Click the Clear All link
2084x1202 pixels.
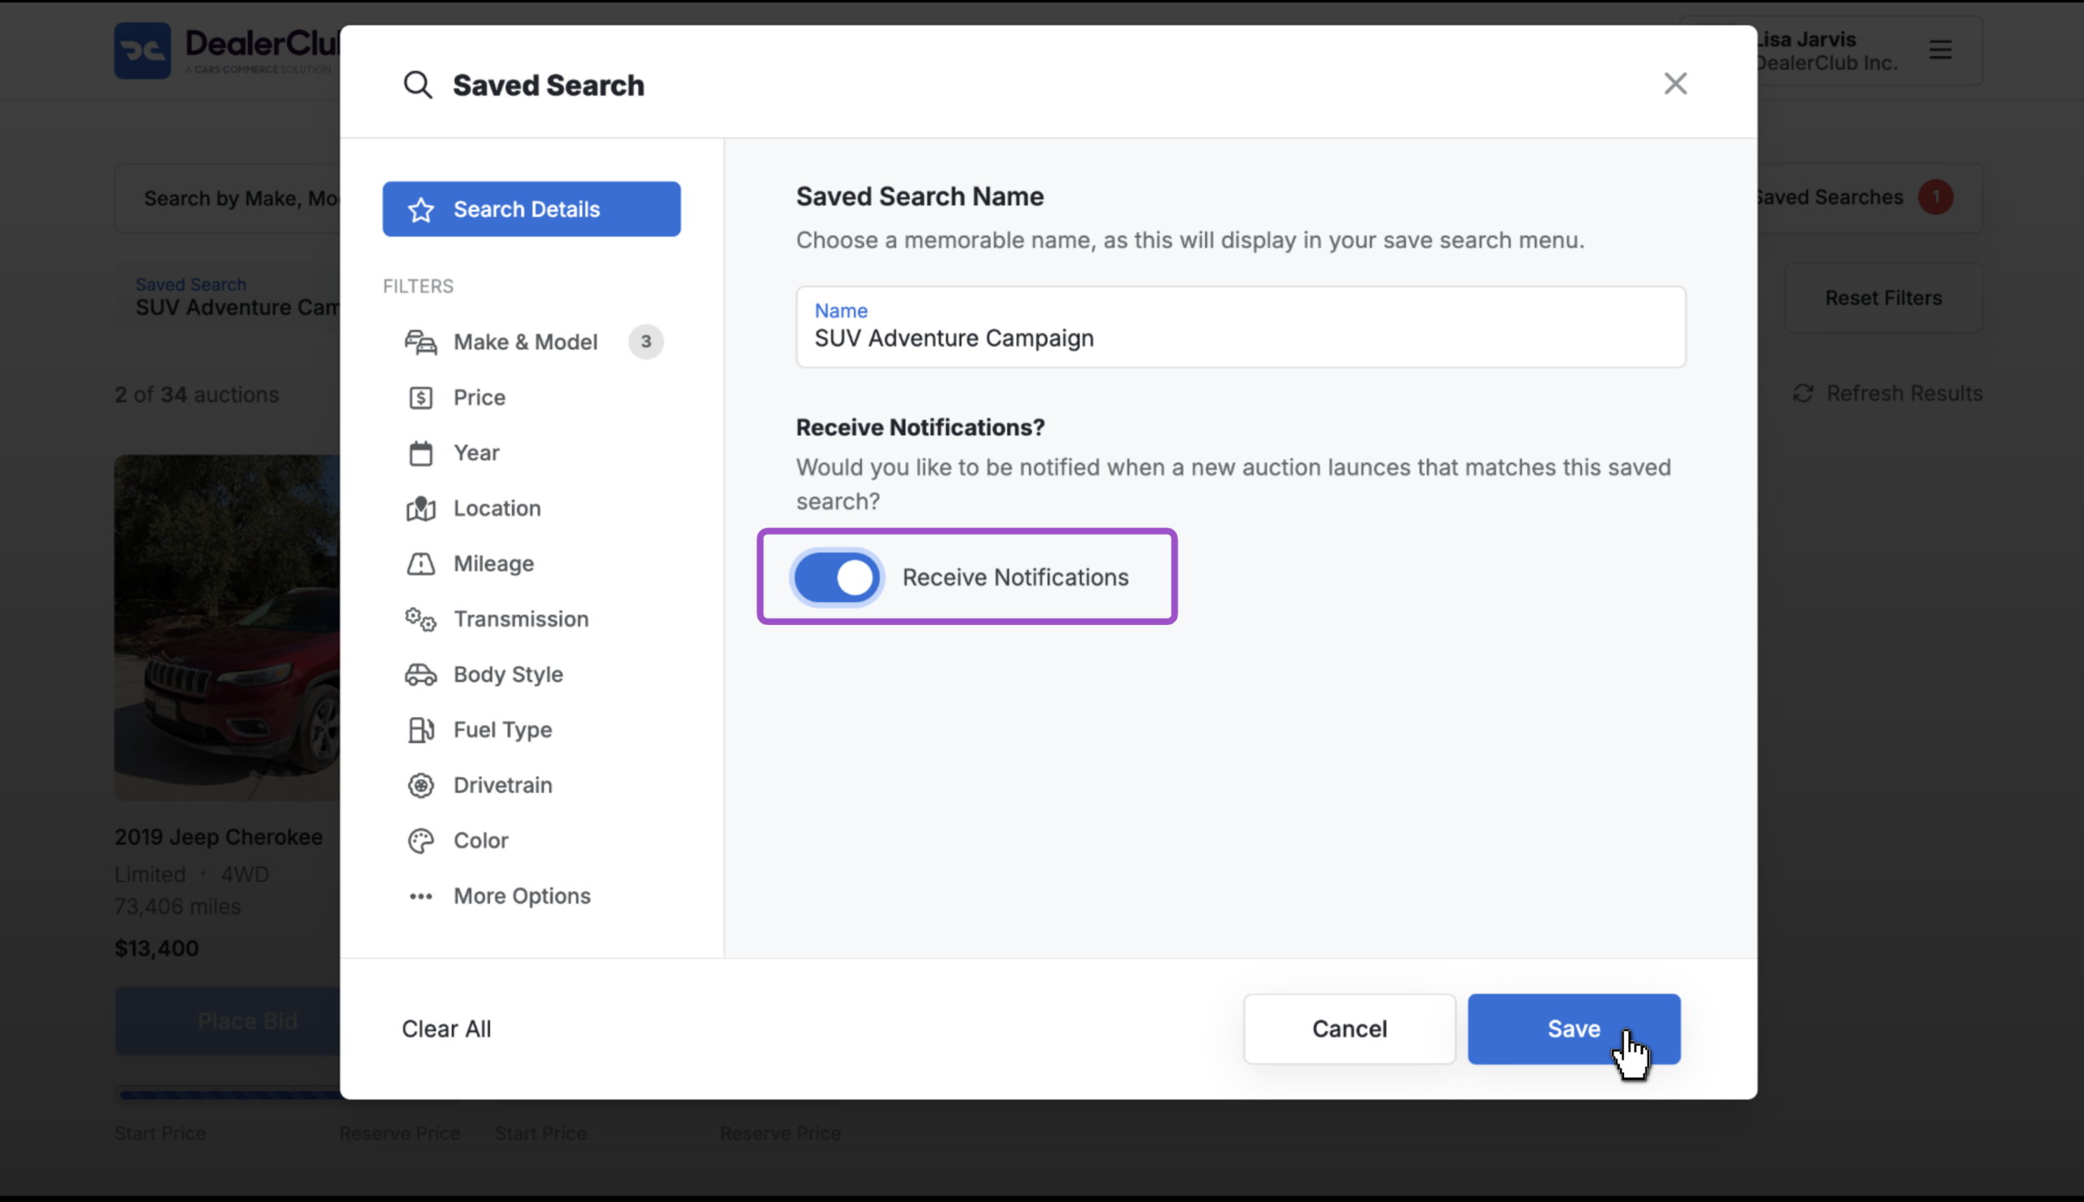446,1029
